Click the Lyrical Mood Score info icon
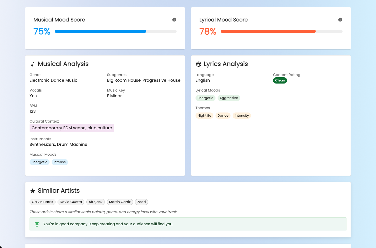The image size is (376, 248). pyautogui.click(x=340, y=20)
